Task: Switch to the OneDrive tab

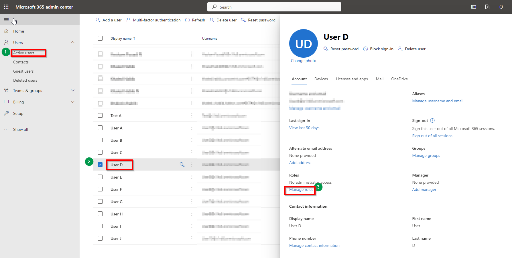Action: [x=399, y=79]
